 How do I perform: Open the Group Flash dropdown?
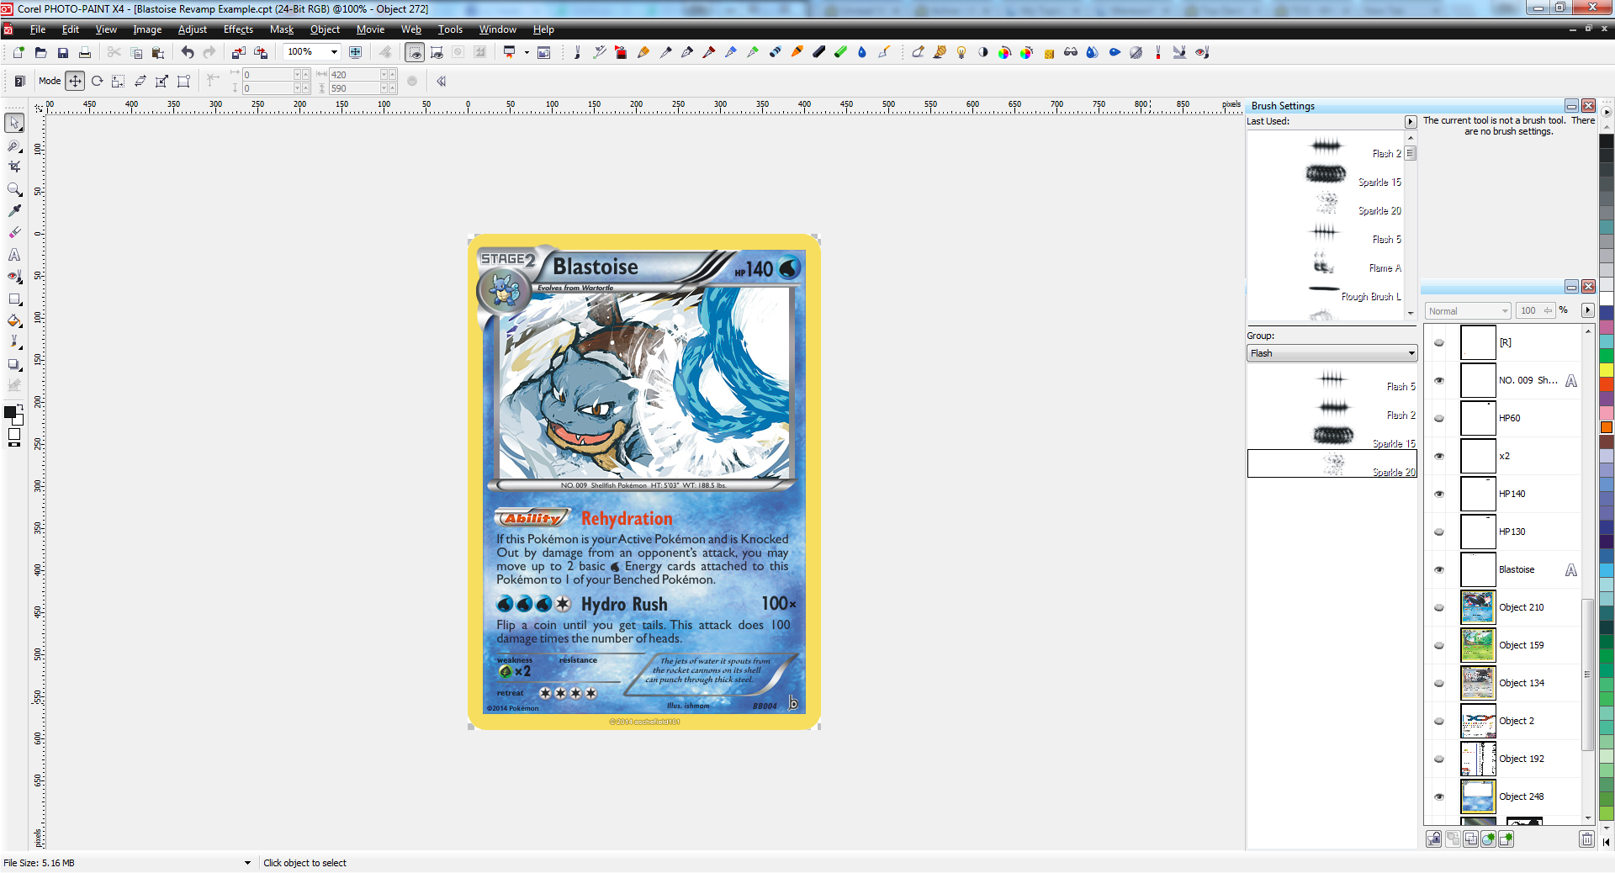pyautogui.click(x=1411, y=353)
